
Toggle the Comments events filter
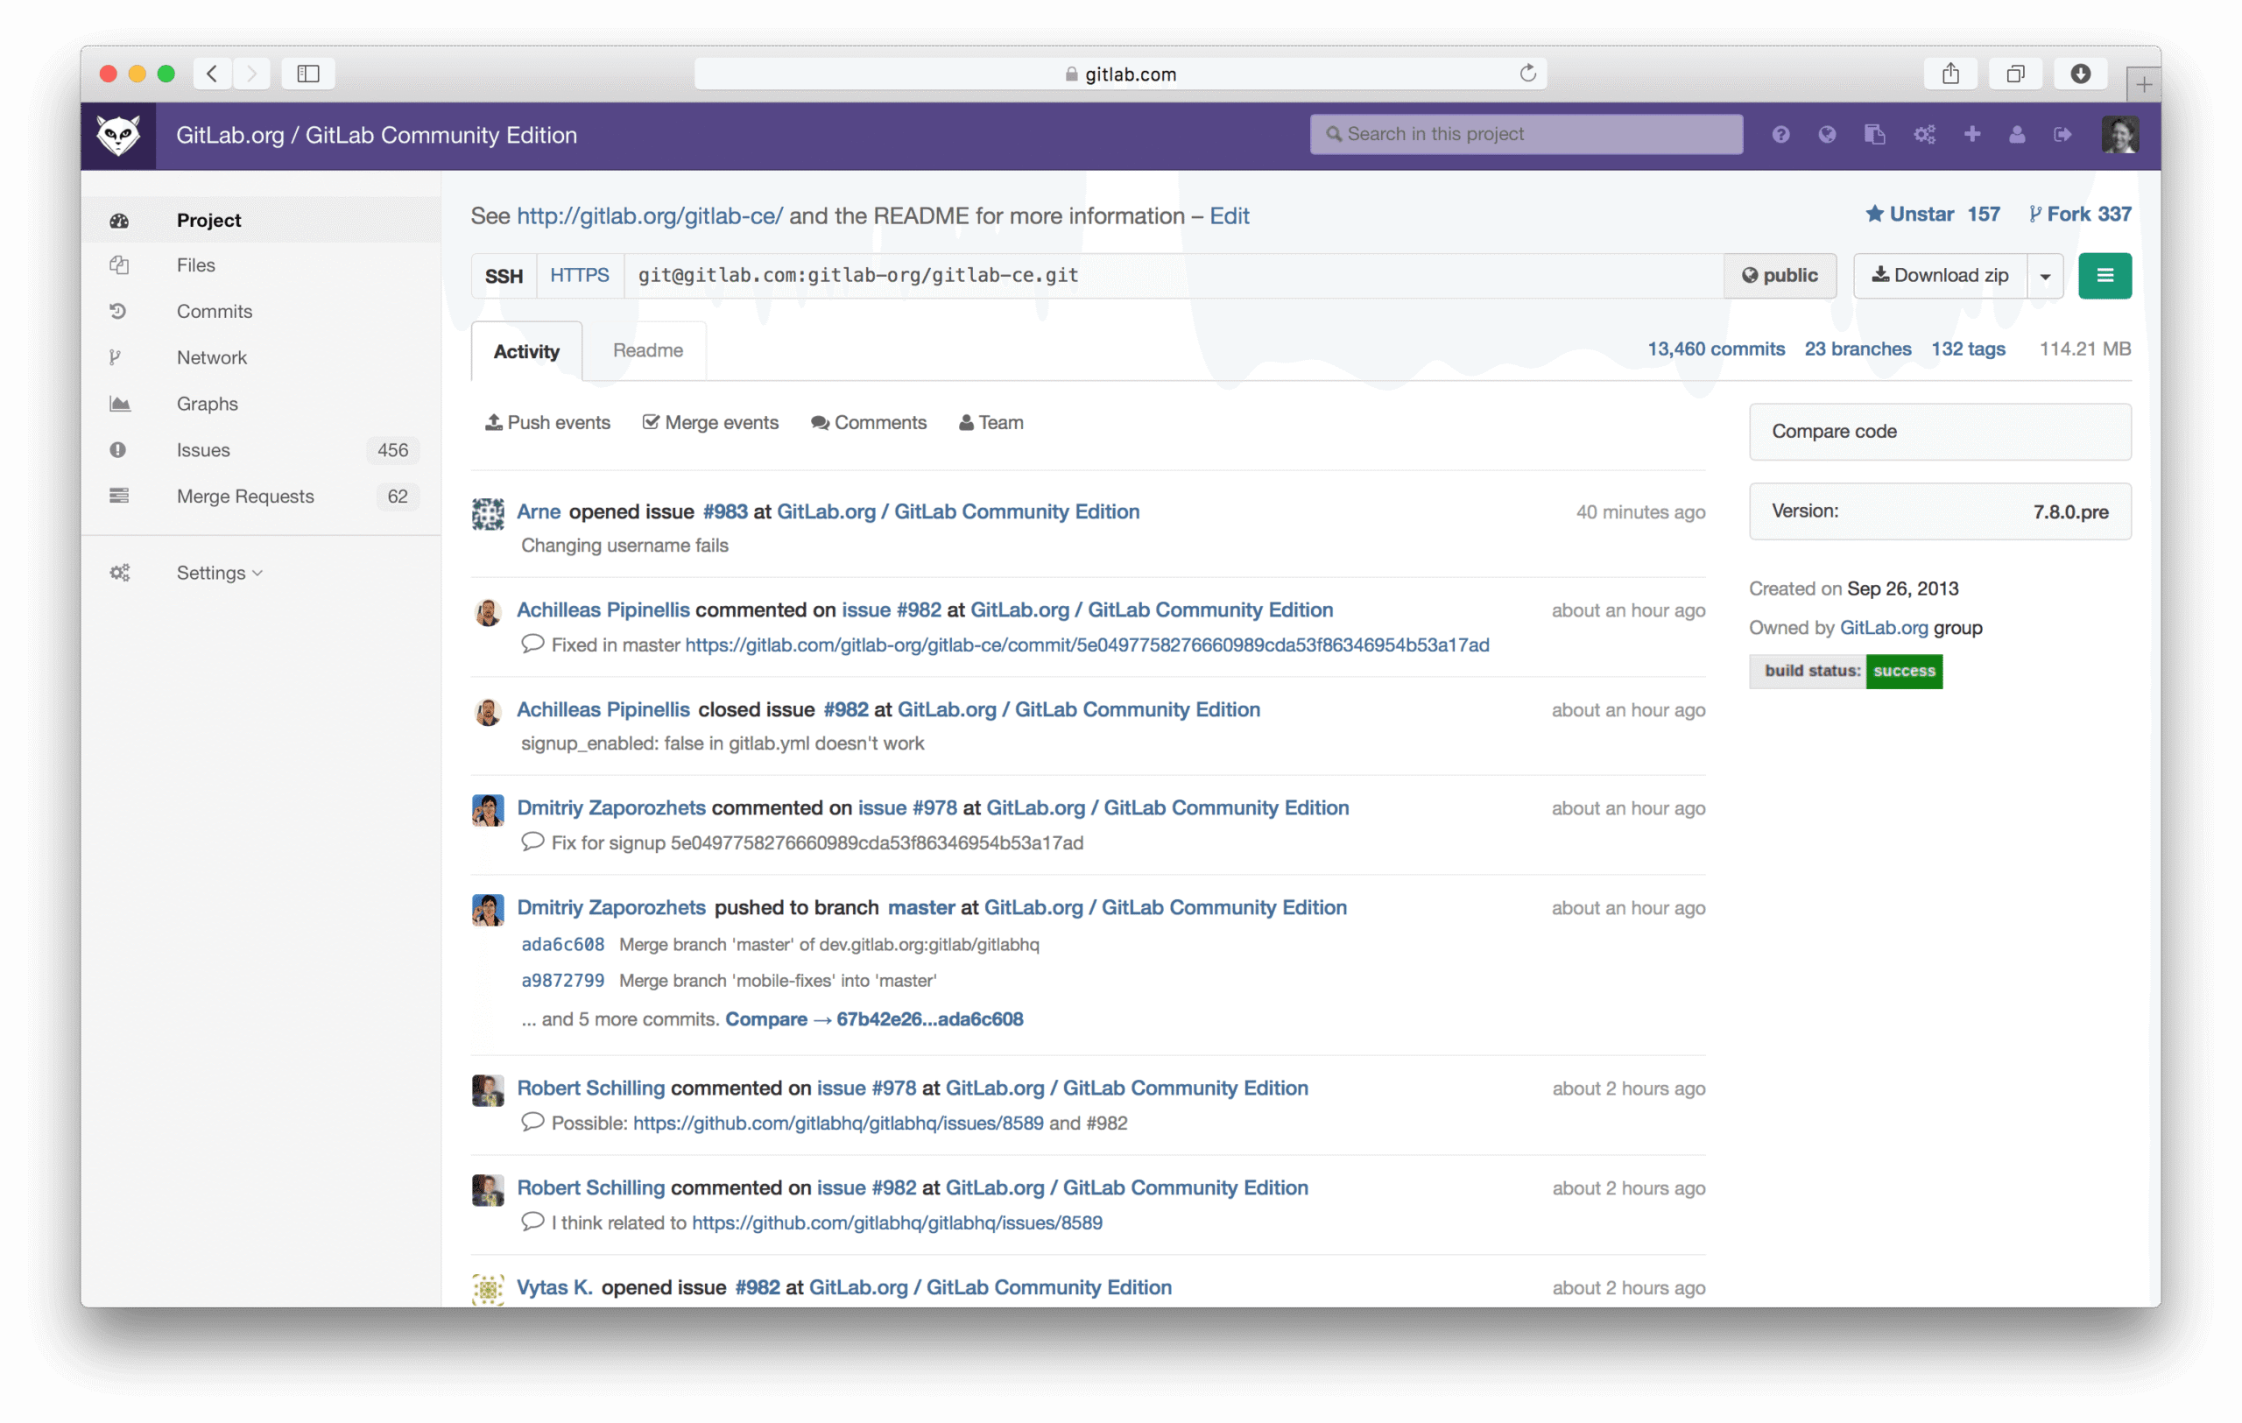[x=869, y=423]
